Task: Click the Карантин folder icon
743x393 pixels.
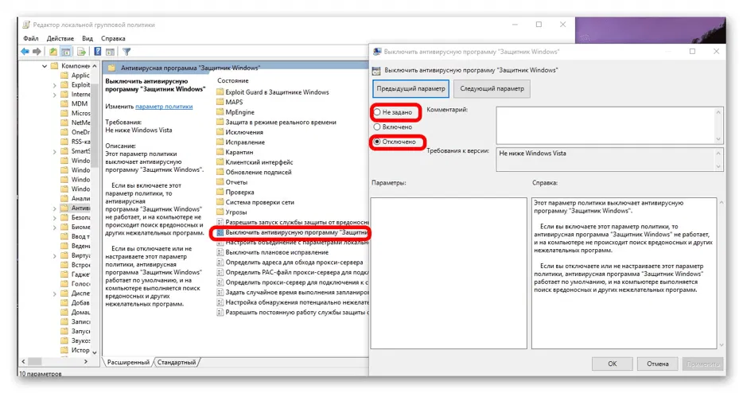Action: [220, 152]
